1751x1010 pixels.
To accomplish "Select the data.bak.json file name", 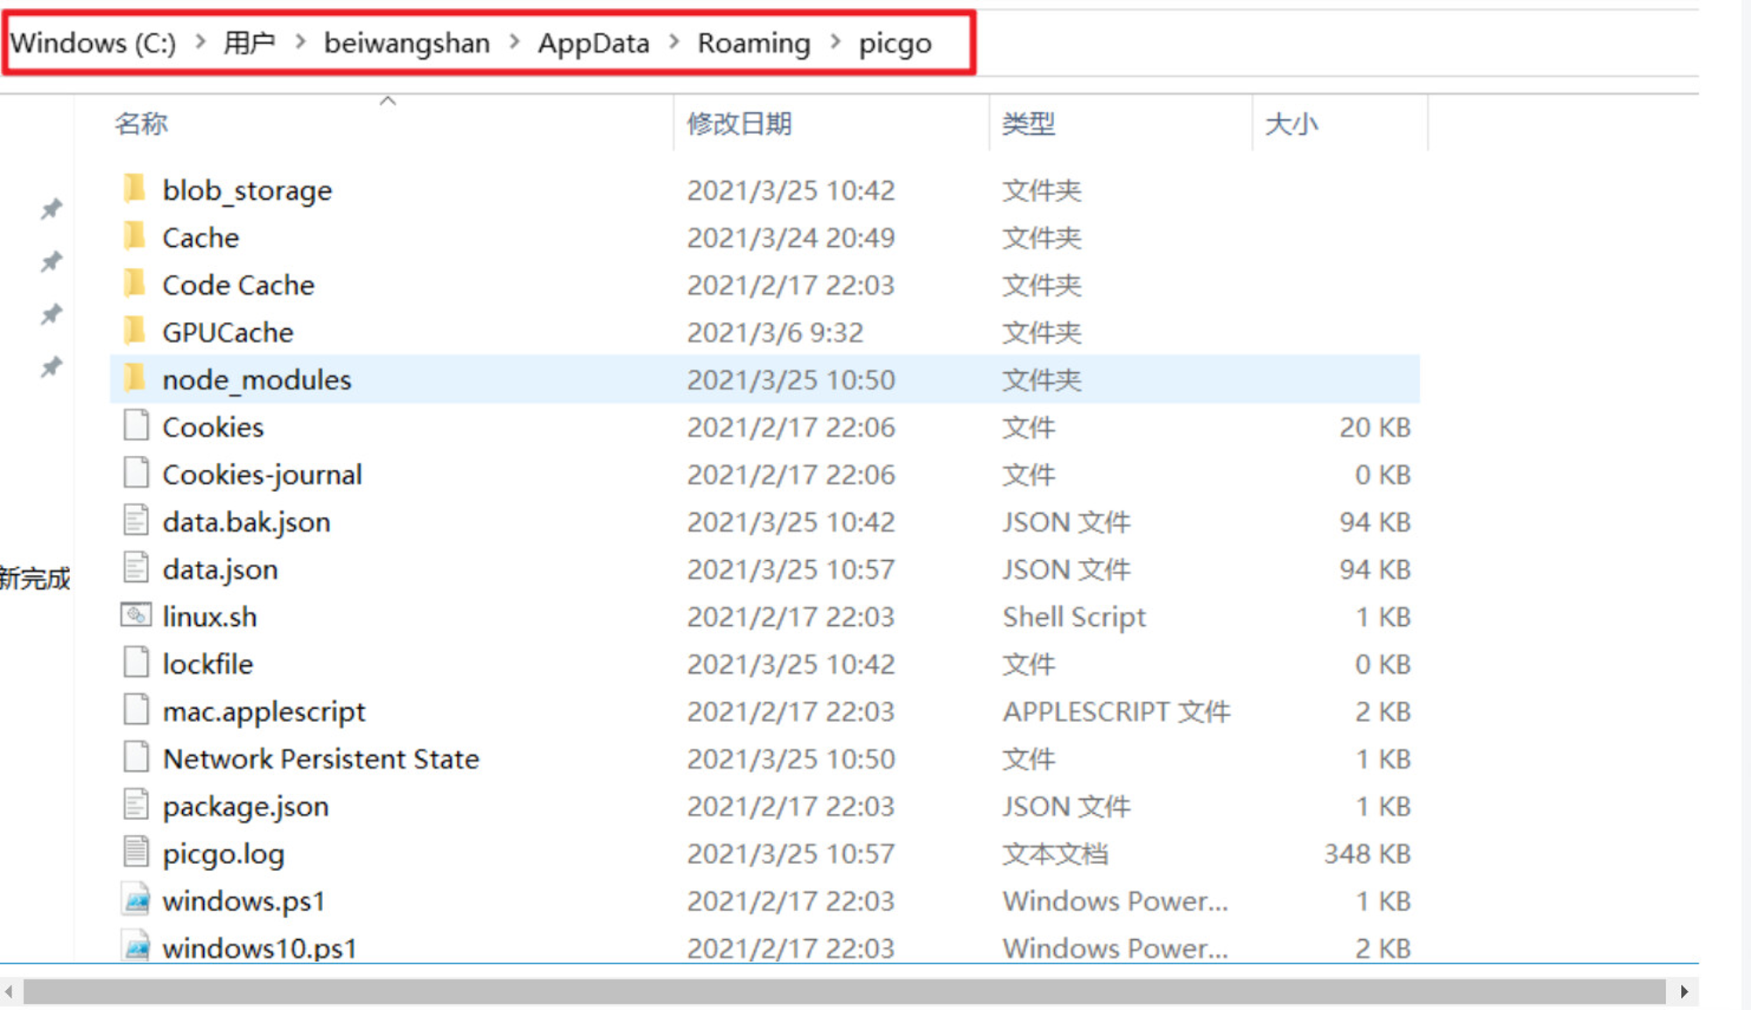I will [x=247, y=522].
